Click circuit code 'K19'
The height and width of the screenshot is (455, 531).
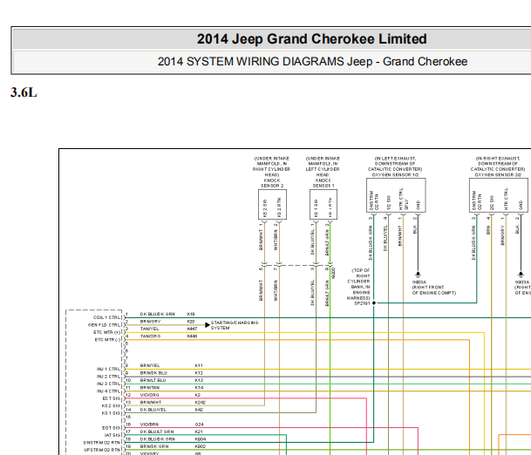point(191,314)
